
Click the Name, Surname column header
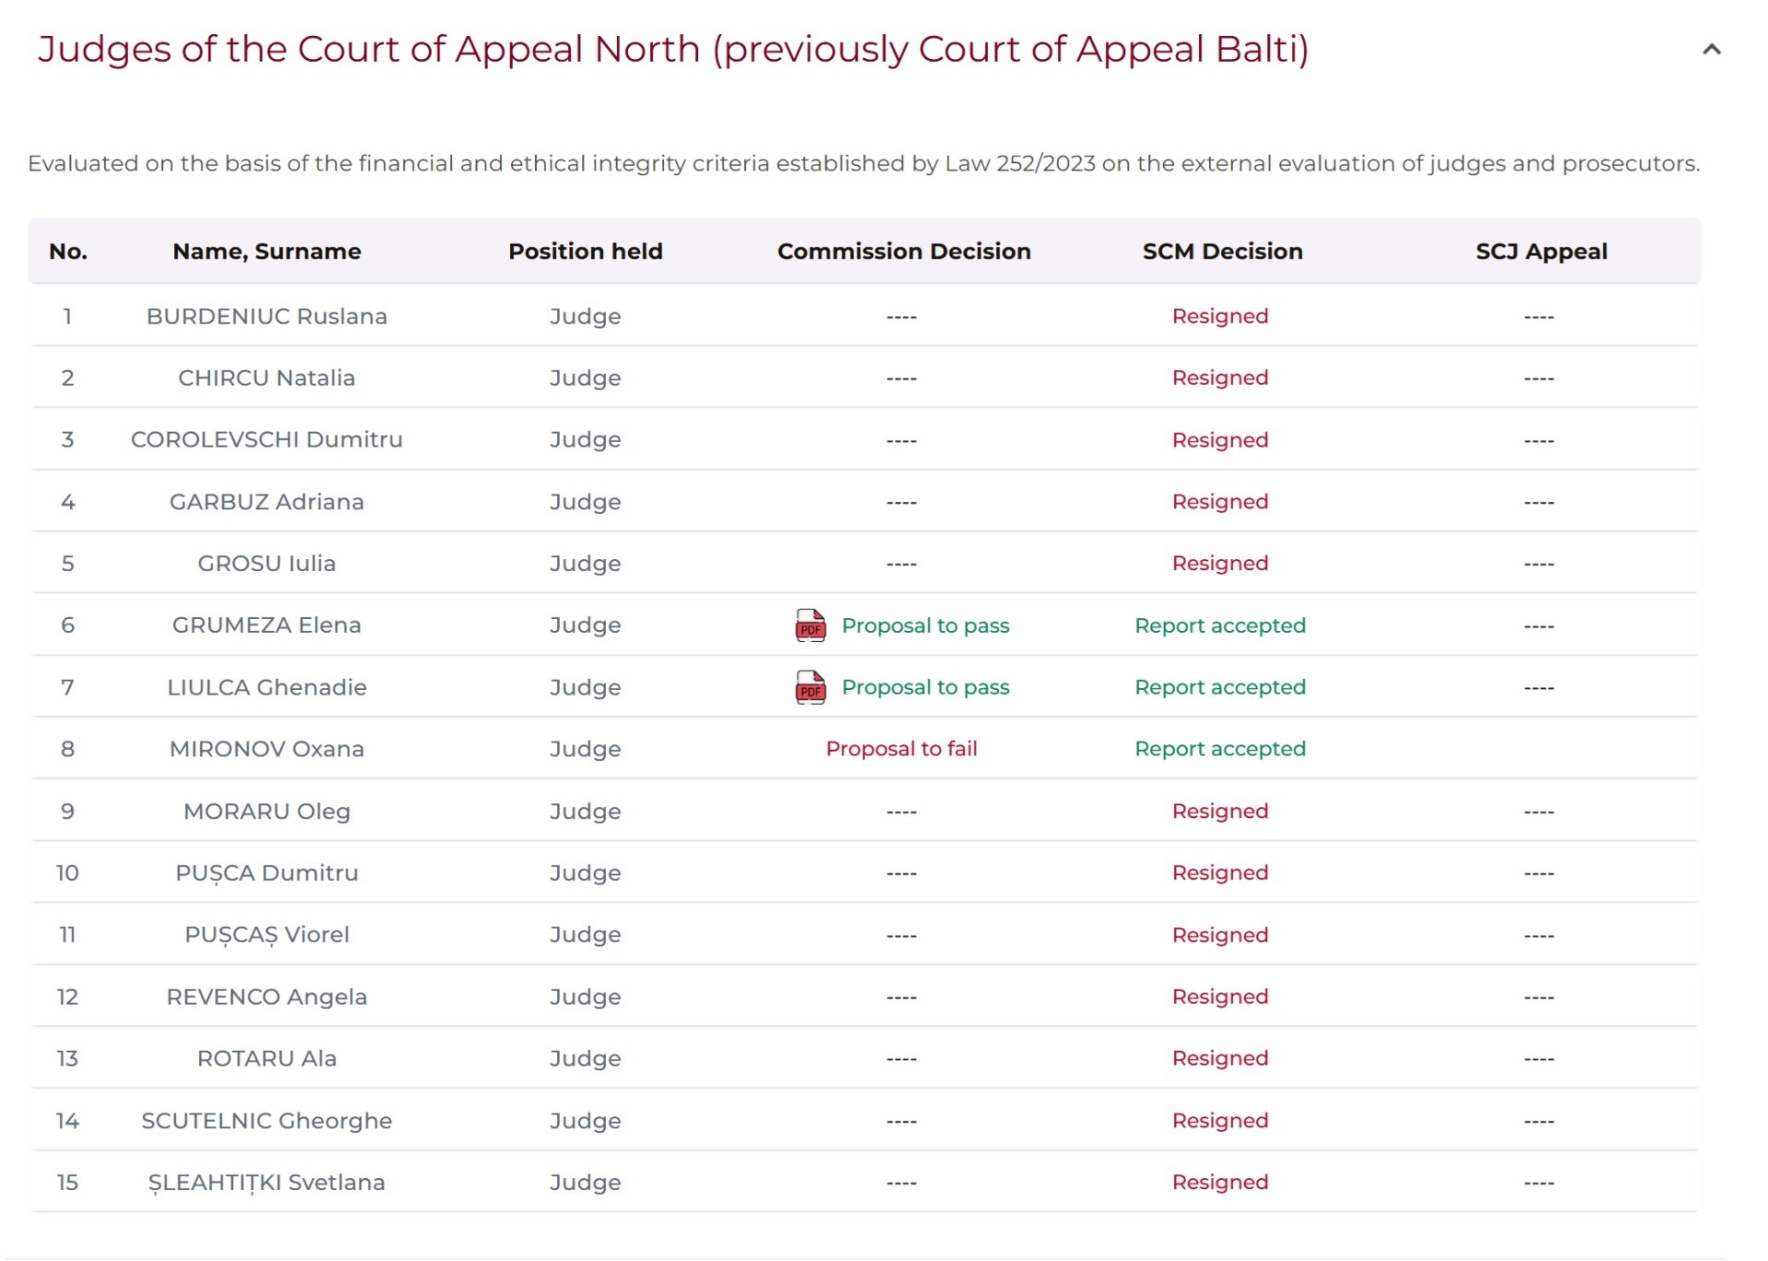266,251
